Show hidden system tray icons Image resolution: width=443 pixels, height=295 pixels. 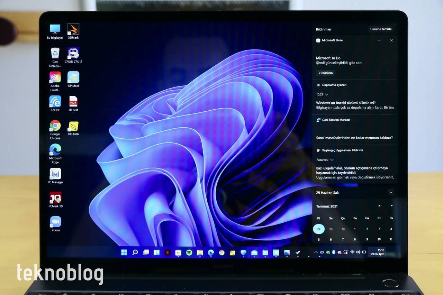[316, 252]
